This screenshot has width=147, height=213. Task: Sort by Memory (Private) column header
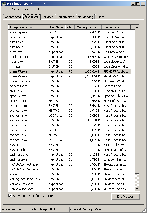tap(88, 27)
